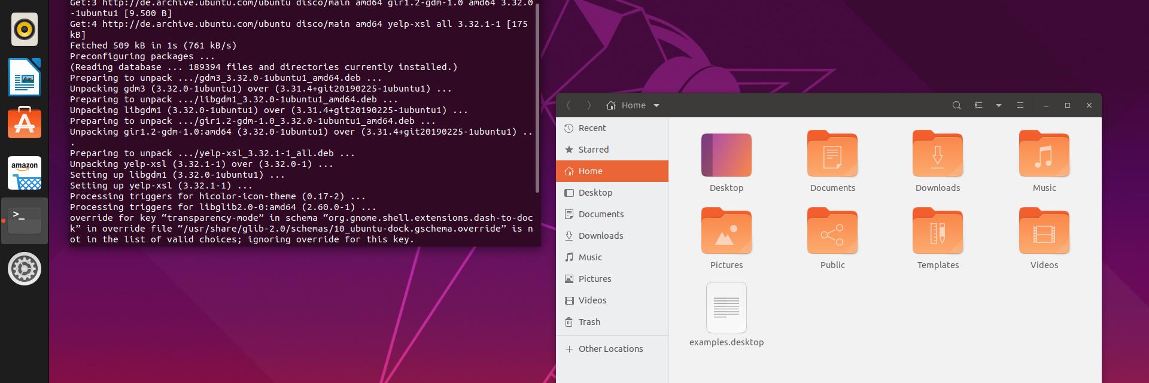This screenshot has height=383, width=1149.
Task: Select the Desktop folder icon
Action: (727, 155)
